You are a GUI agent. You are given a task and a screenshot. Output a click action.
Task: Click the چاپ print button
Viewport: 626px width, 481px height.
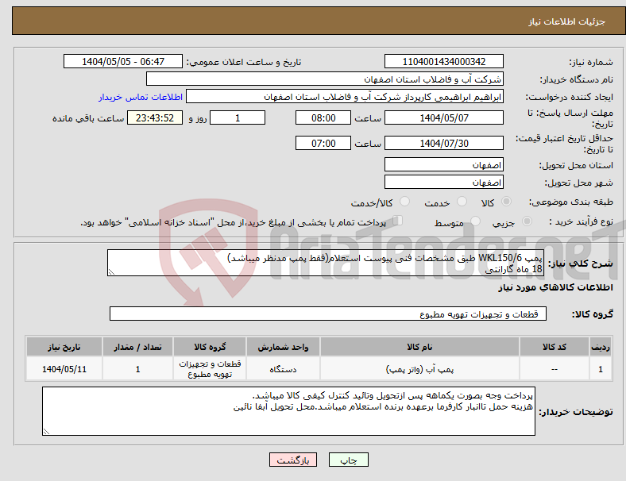(x=348, y=460)
